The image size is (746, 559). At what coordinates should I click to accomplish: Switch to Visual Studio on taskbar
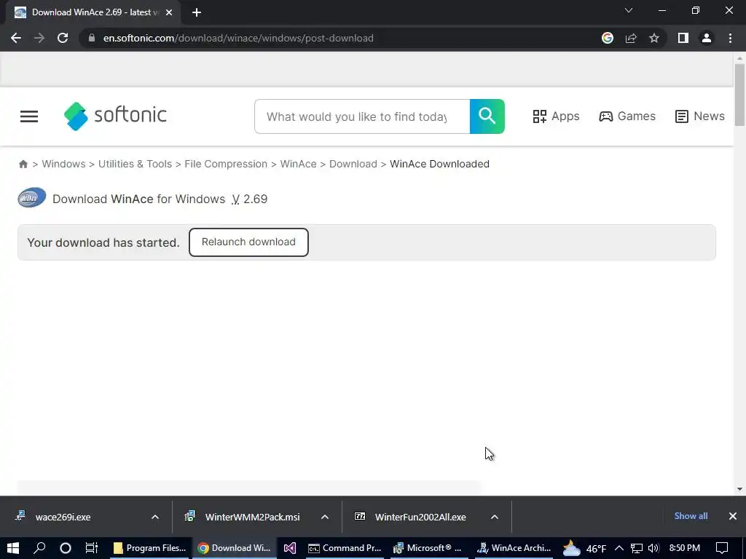pyautogui.click(x=290, y=548)
